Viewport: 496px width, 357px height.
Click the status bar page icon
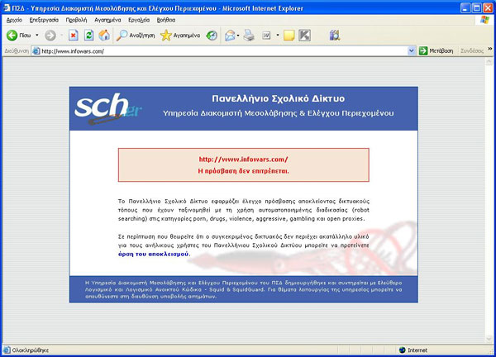click(7, 350)
